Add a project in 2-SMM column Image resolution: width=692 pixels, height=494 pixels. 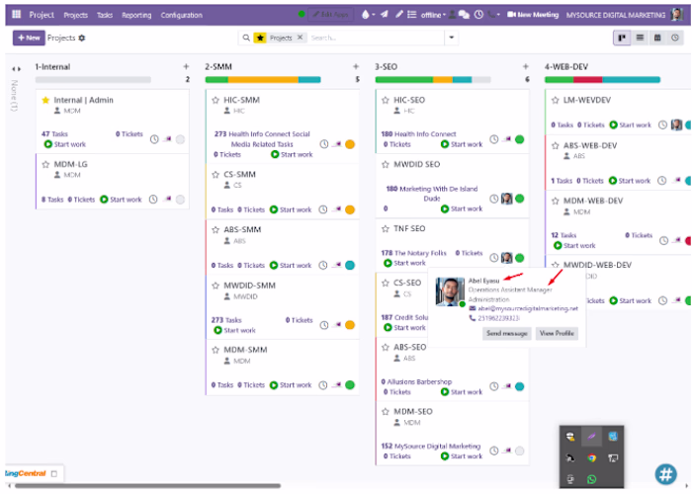coord(356,66)
